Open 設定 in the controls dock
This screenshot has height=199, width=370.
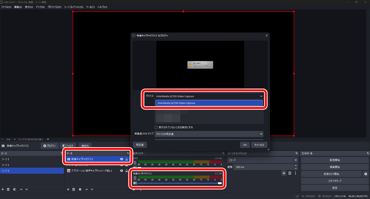[x=334, y=188]
